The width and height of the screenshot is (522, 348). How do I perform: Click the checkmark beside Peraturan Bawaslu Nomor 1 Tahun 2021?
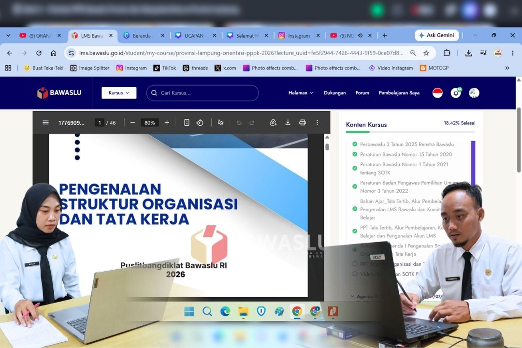click(x=355, y=168)
